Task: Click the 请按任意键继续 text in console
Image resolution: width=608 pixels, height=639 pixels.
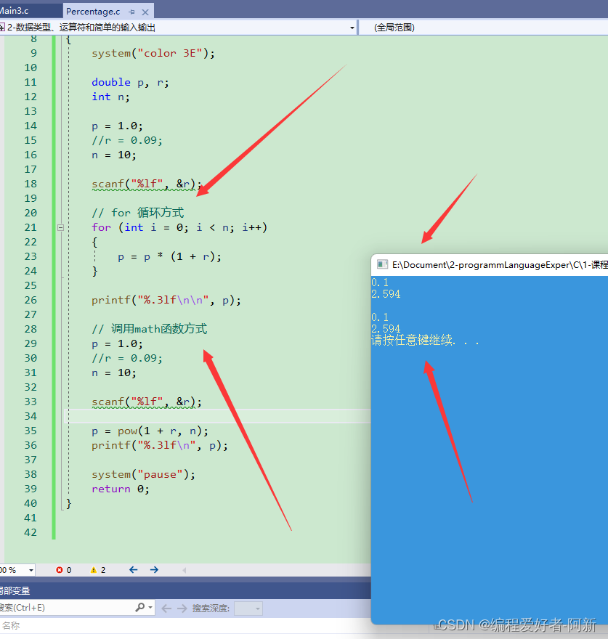Action: pos(425,340)
